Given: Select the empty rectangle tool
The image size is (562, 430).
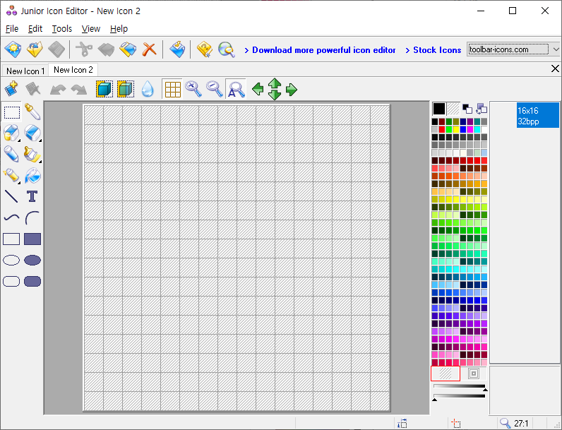Looking at the screenshot, I should coord(11,239).
